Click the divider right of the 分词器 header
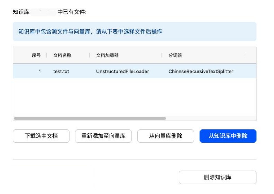 (x=246, y=56)
